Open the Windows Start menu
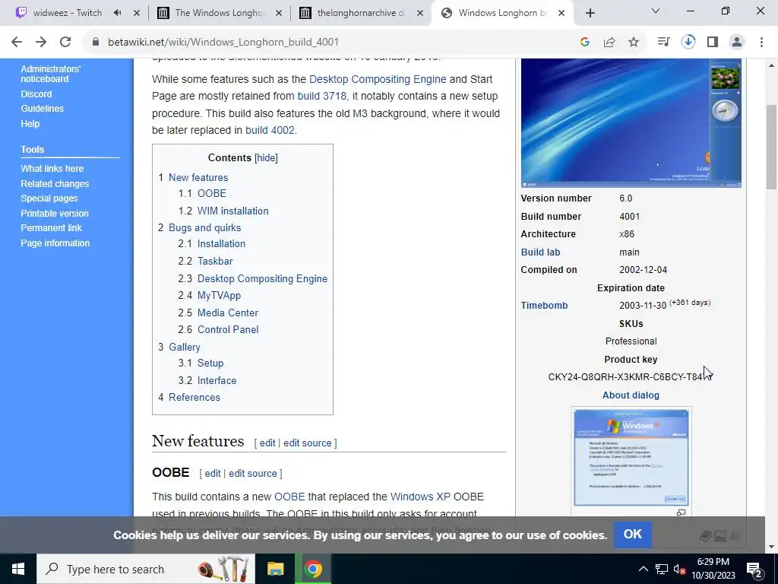778x584 pixels. 18,569
